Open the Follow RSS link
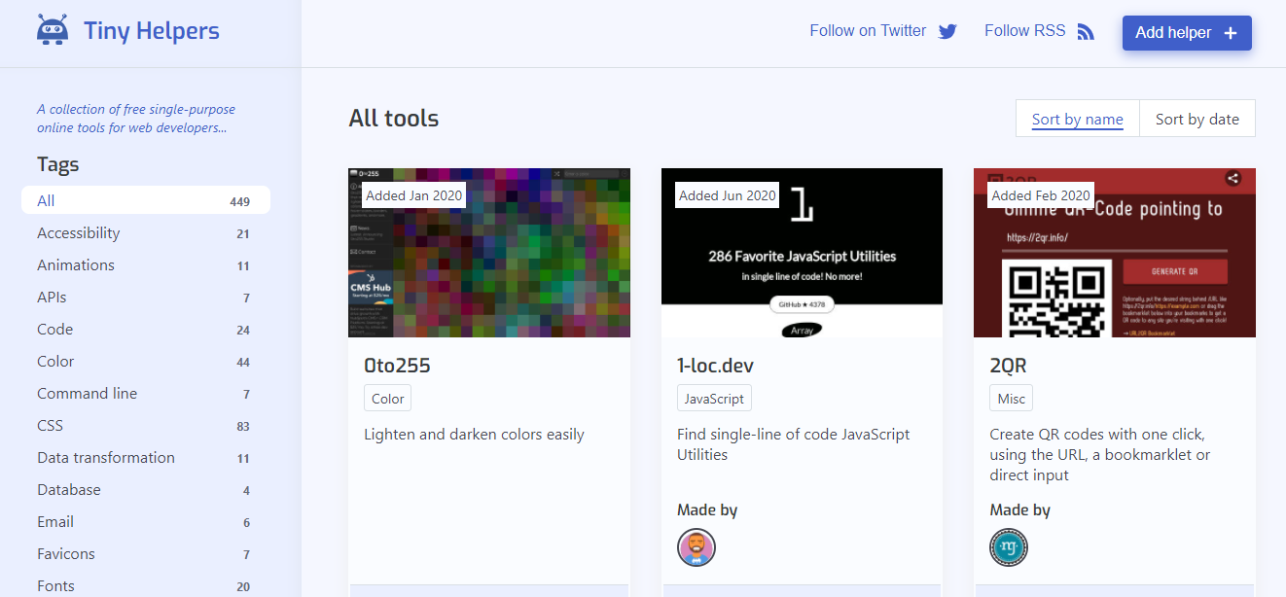Viewport: 1286px width, 597px height. pyautogui.click(x=1024, y=31)
